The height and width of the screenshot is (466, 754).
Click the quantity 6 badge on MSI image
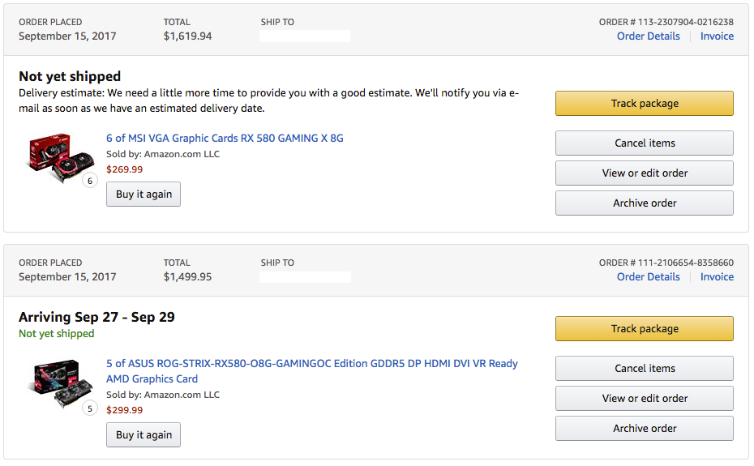tap(90, 181)
